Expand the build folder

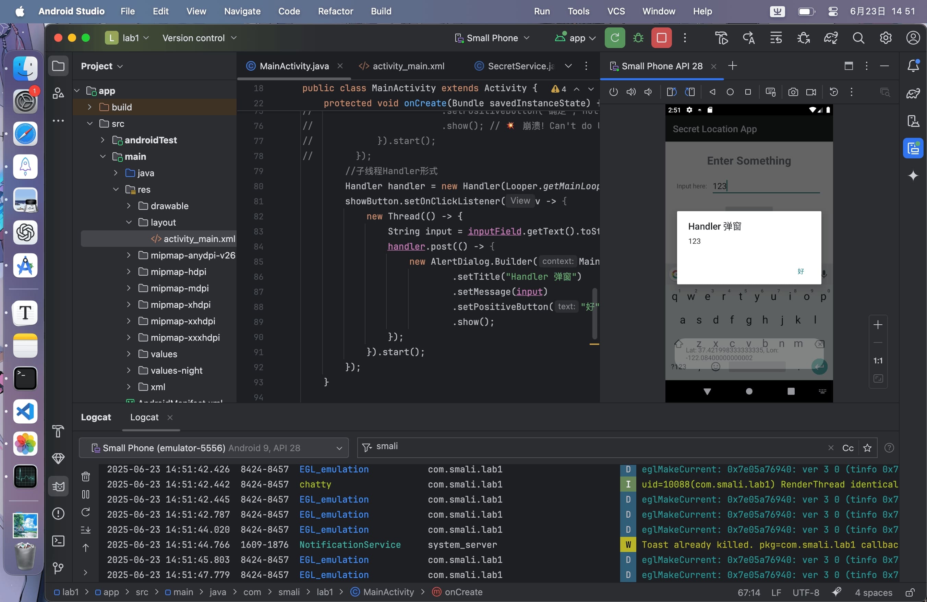coord(89,107)
